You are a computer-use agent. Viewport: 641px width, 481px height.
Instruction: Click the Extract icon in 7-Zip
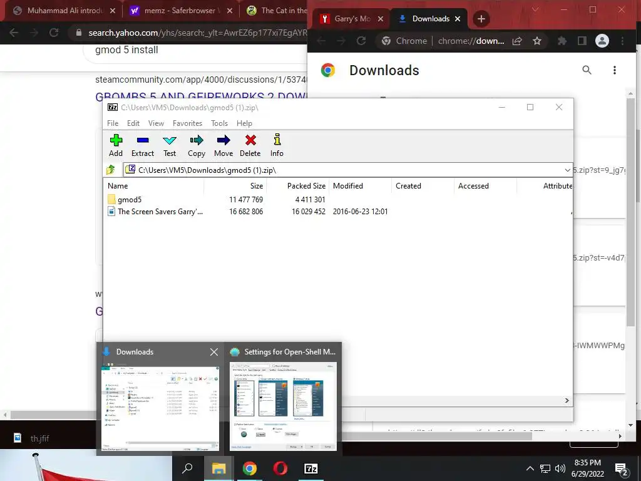click(142, 145)
